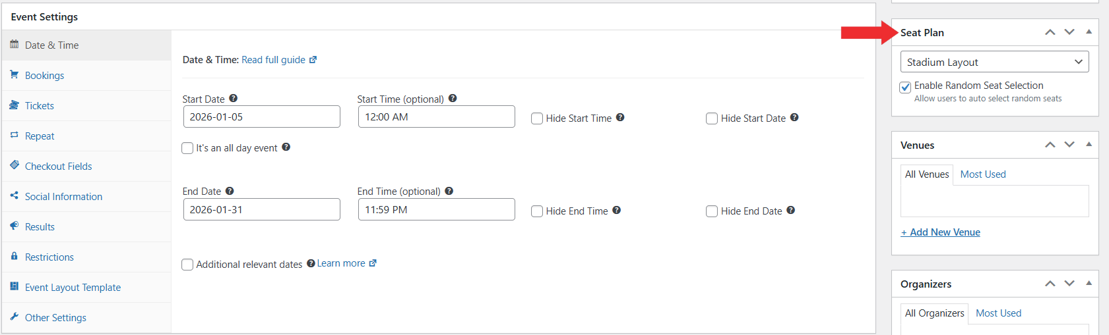
Task: Switch to Most Used venues tab
Action: tap(983, 174)
